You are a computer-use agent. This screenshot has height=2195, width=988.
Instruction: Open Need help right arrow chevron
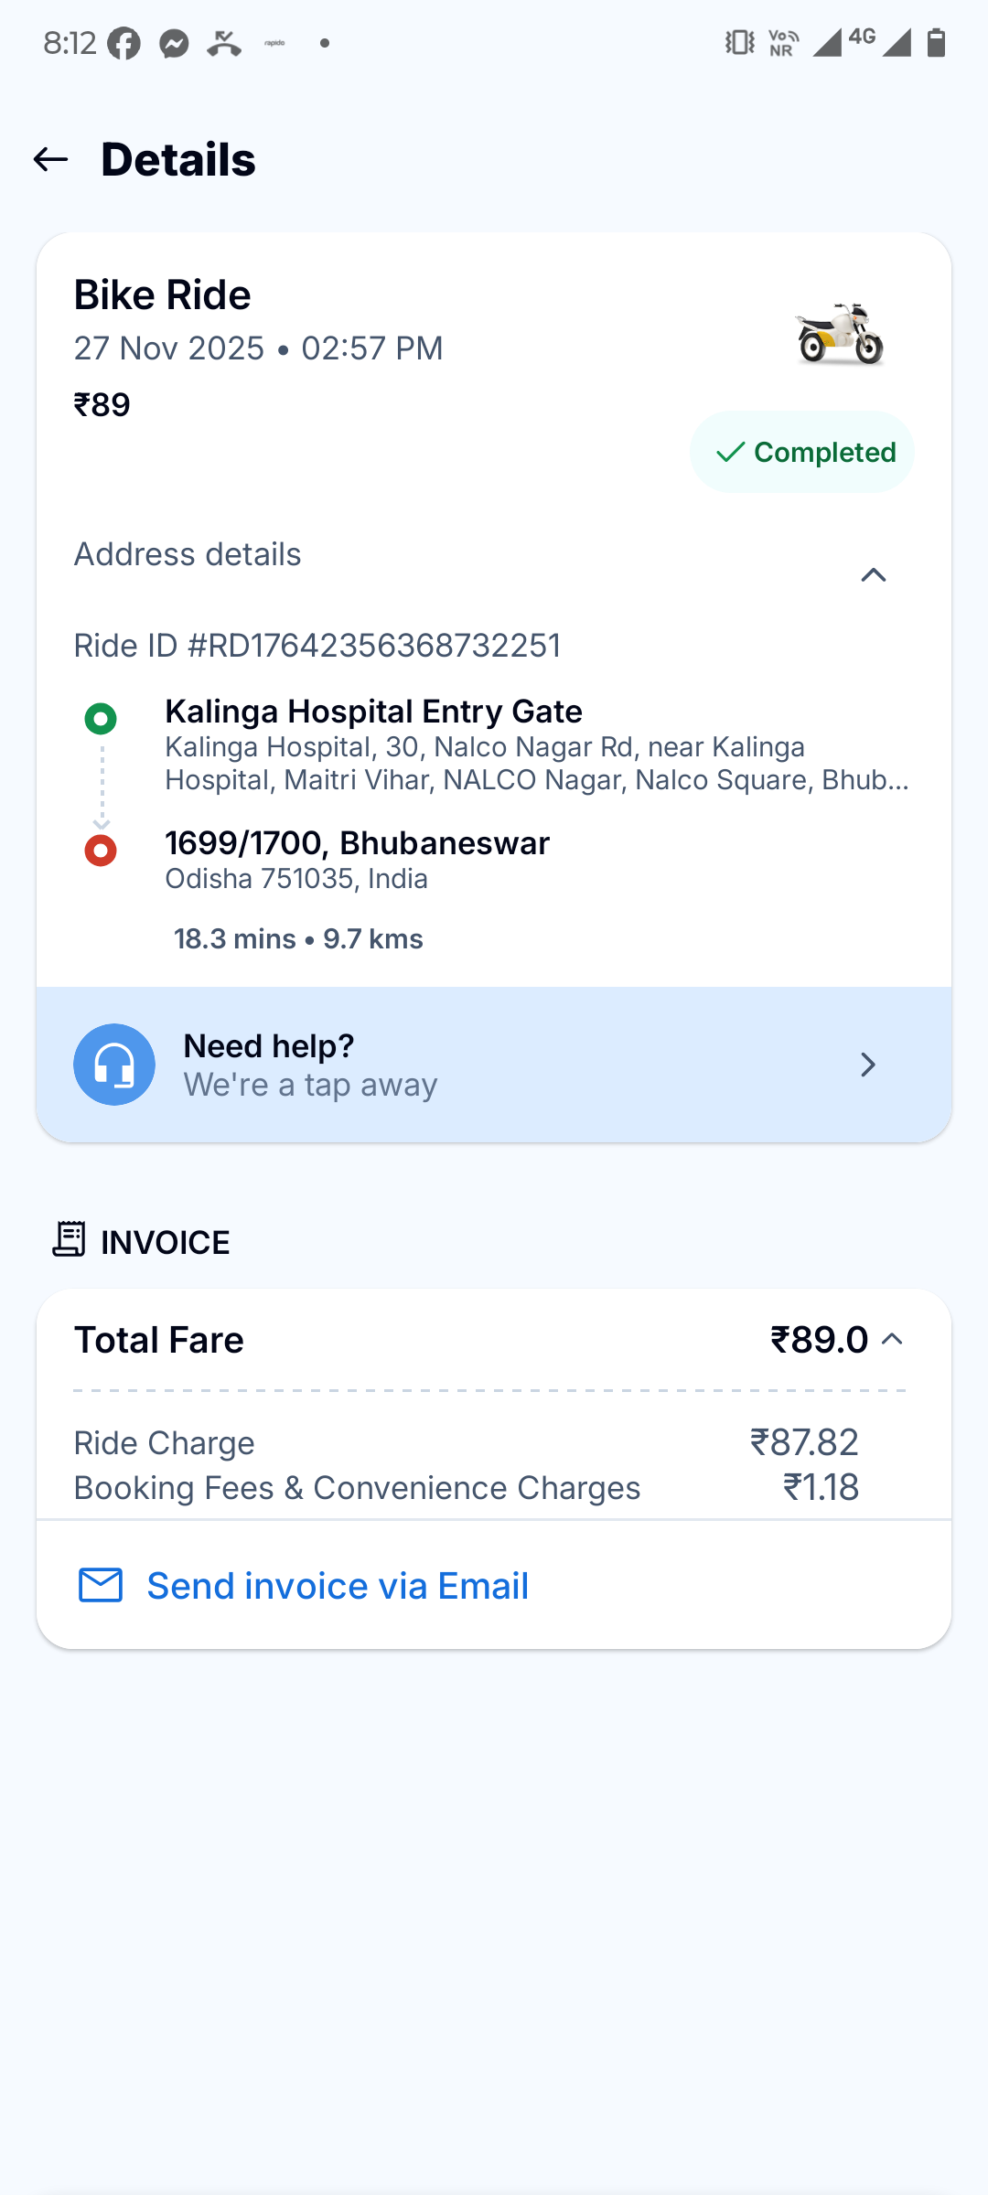coord(868,1065)
